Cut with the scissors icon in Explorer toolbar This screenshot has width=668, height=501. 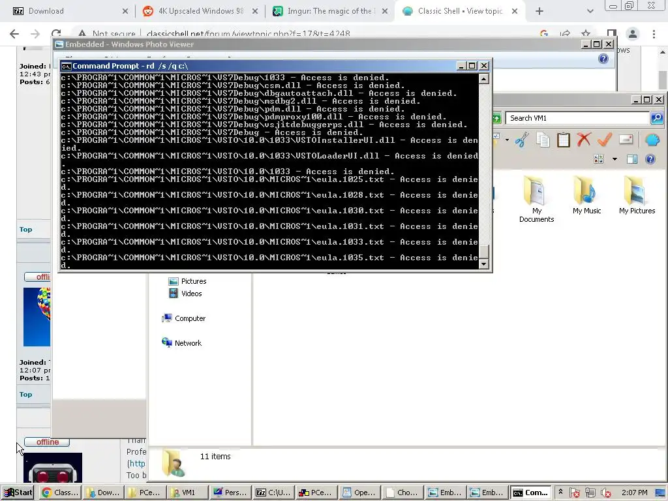[522, 140]
